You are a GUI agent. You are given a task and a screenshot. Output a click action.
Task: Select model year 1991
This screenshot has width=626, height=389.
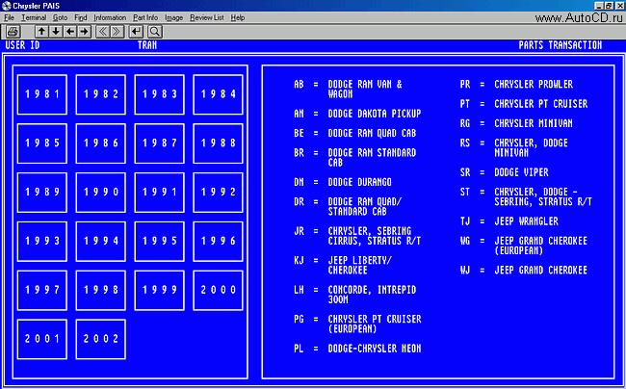coord(159,193)
